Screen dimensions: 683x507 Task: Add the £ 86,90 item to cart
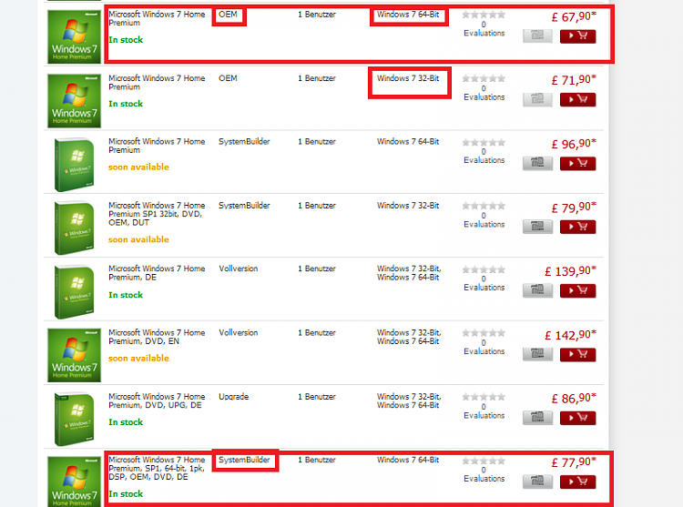point(577,418)
